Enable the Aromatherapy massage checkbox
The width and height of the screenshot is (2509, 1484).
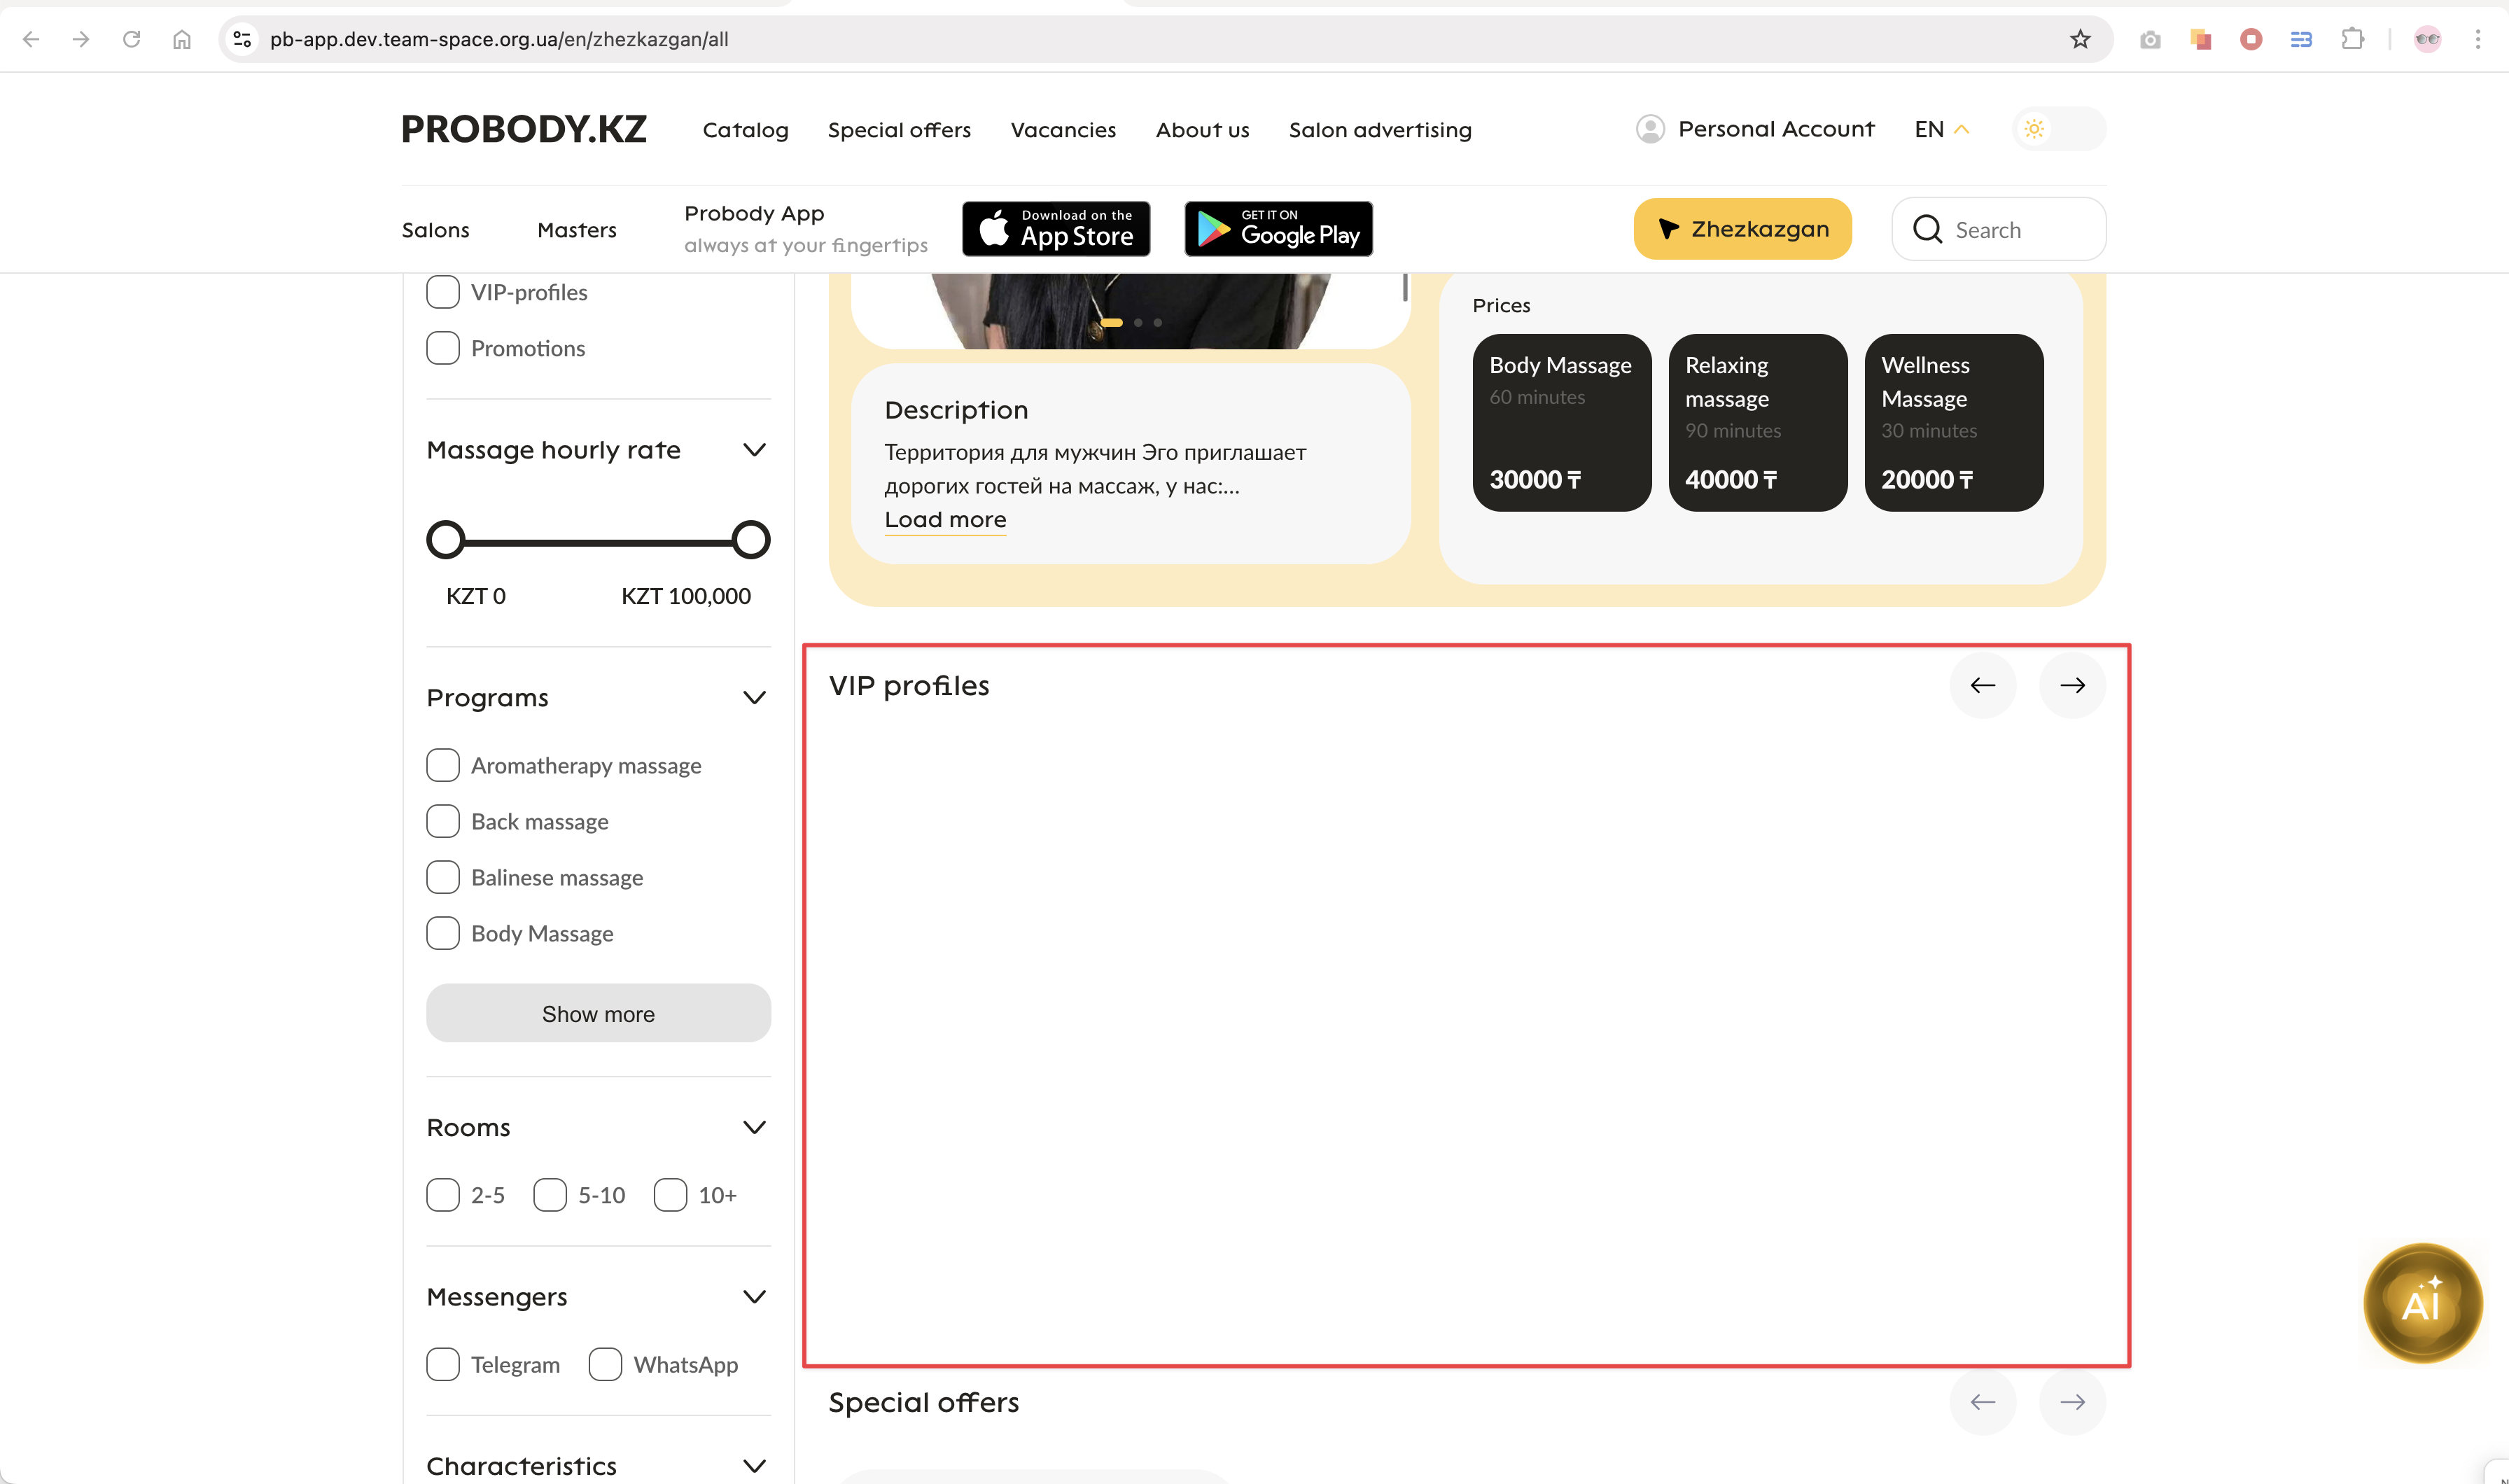click(443, 765)
